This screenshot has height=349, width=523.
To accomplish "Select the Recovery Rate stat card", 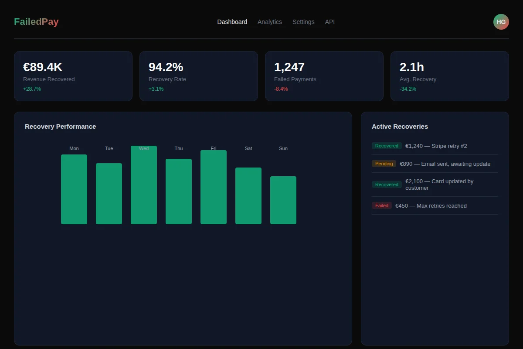I will [198, 76].
